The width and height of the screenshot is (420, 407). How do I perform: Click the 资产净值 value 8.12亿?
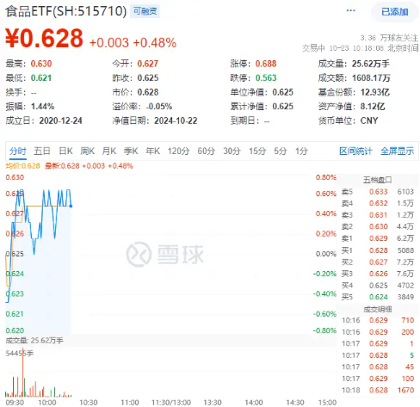(x=373, y=107)
